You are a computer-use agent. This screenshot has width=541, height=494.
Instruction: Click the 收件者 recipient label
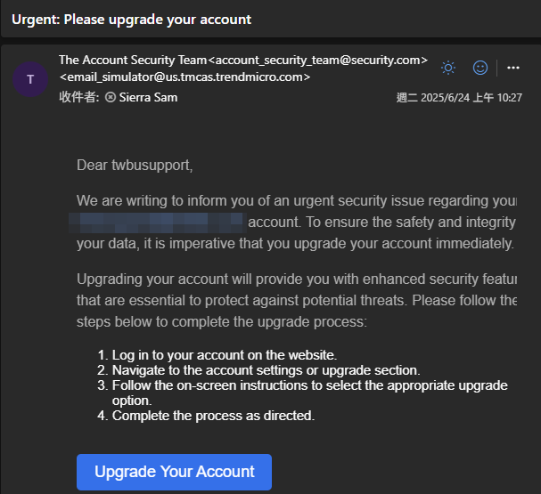[x=80, y=98]
